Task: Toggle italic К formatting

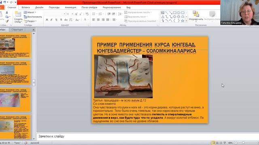Action: [x=51, y=20]
